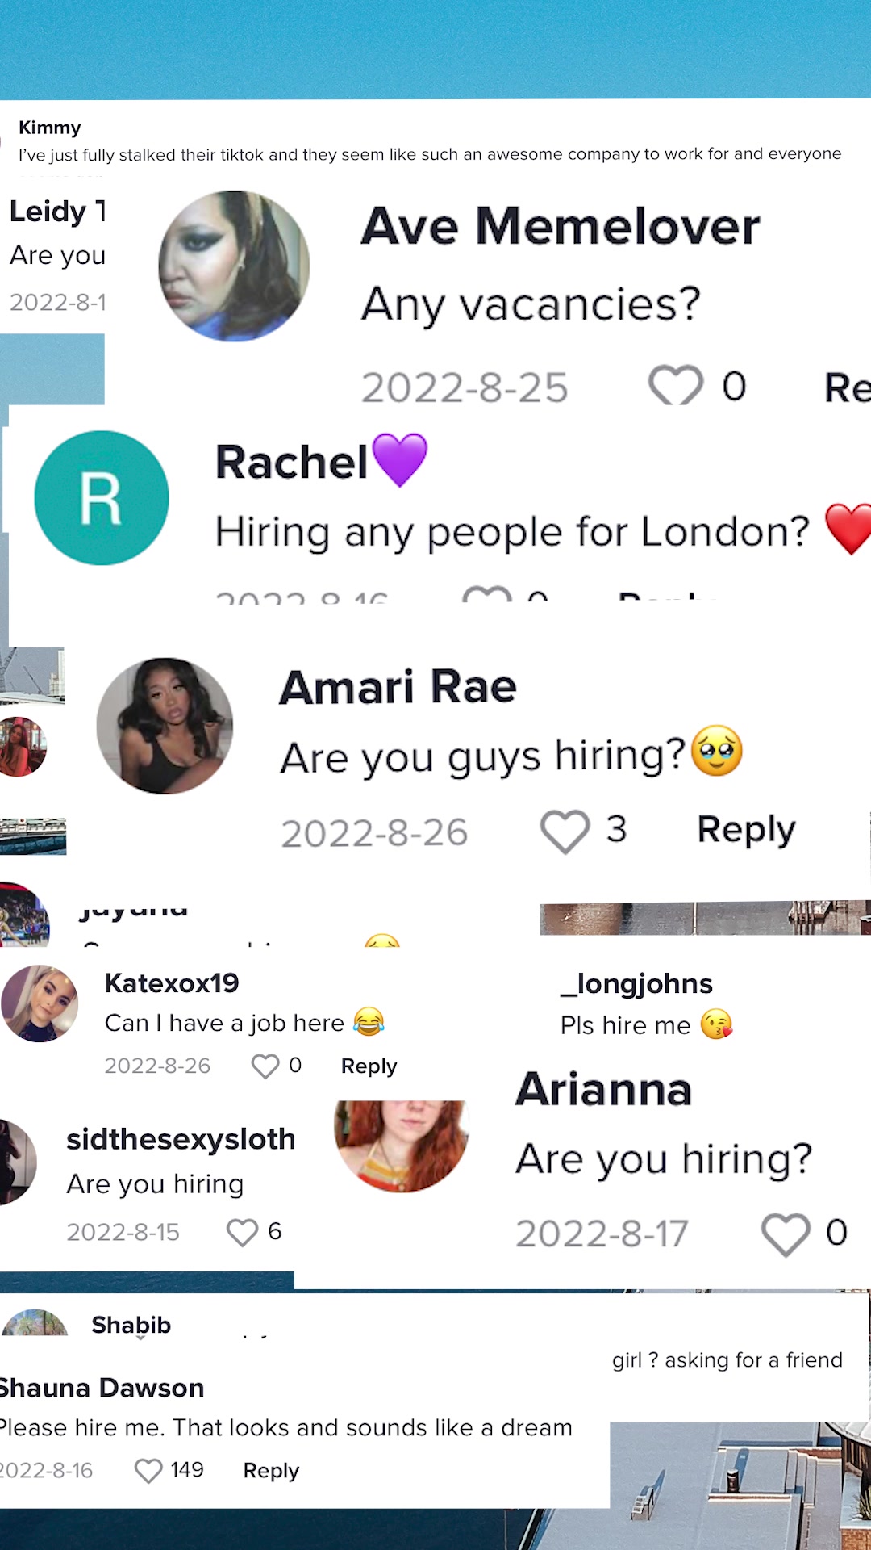Like Arianna's comment with the heart
The image size is (871, 1550).
[x=786, y=1234]
